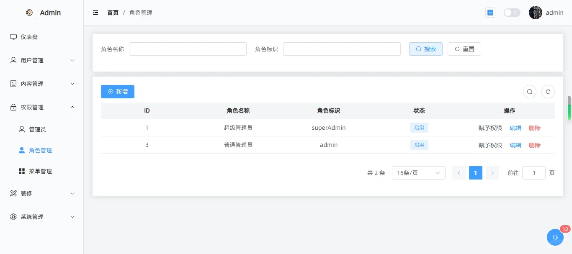Viewport: 572px width, 254px height.
Task: Click the hamburger menu collapse icon
Action: coord(95,13)
